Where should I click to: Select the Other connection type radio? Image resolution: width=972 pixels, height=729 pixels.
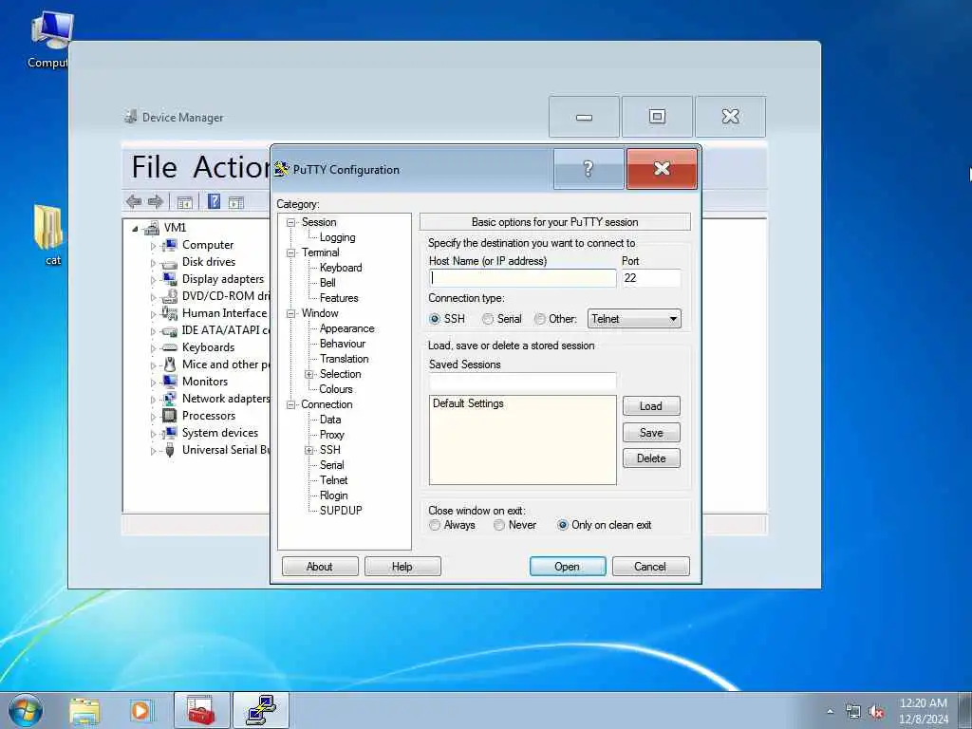(x=540, y=319)
